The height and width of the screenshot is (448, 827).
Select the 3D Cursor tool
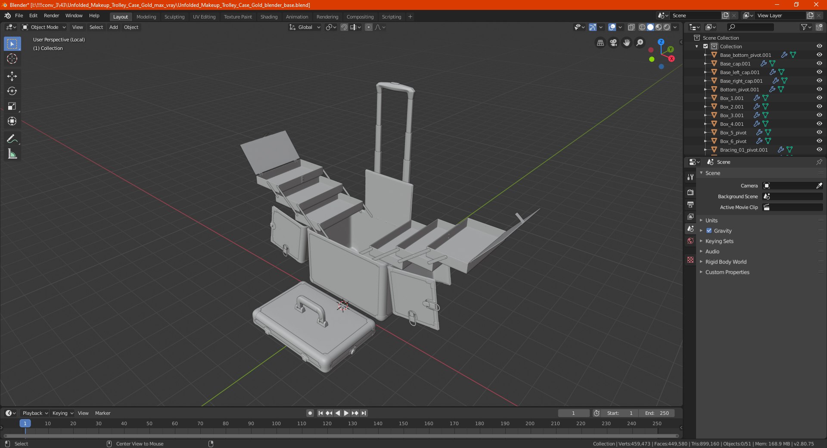(x=12, y=59)
